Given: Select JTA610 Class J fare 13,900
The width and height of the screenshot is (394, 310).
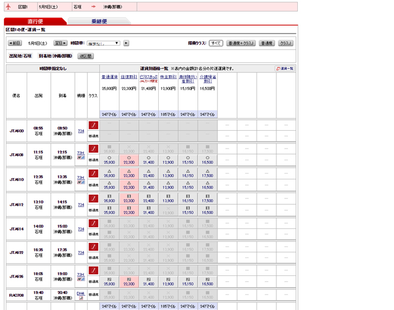Looking at the screenshot, I should tap(168, 174).
